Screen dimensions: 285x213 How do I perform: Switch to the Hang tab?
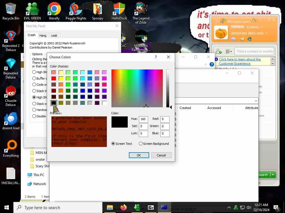(43, 35)
